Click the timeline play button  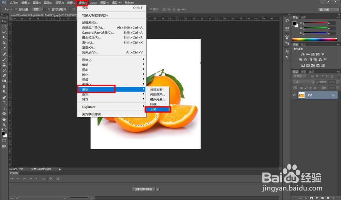point(24,179)
